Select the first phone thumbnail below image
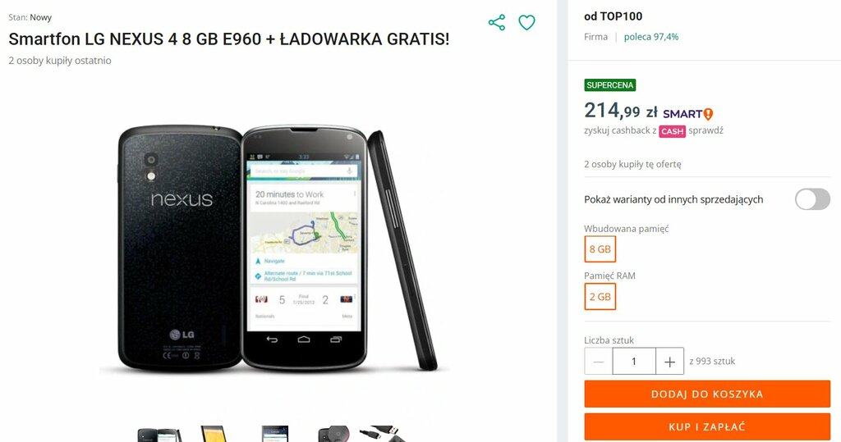The height and width of the screenshot is (442, 841). point(160,434)
